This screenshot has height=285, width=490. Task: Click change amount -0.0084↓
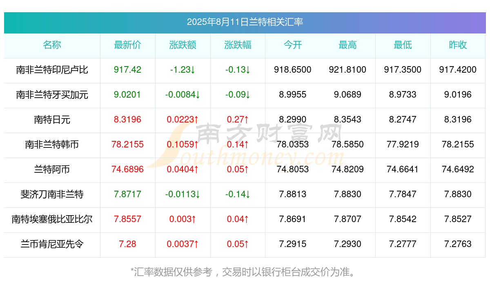click(x=183, y=95)
